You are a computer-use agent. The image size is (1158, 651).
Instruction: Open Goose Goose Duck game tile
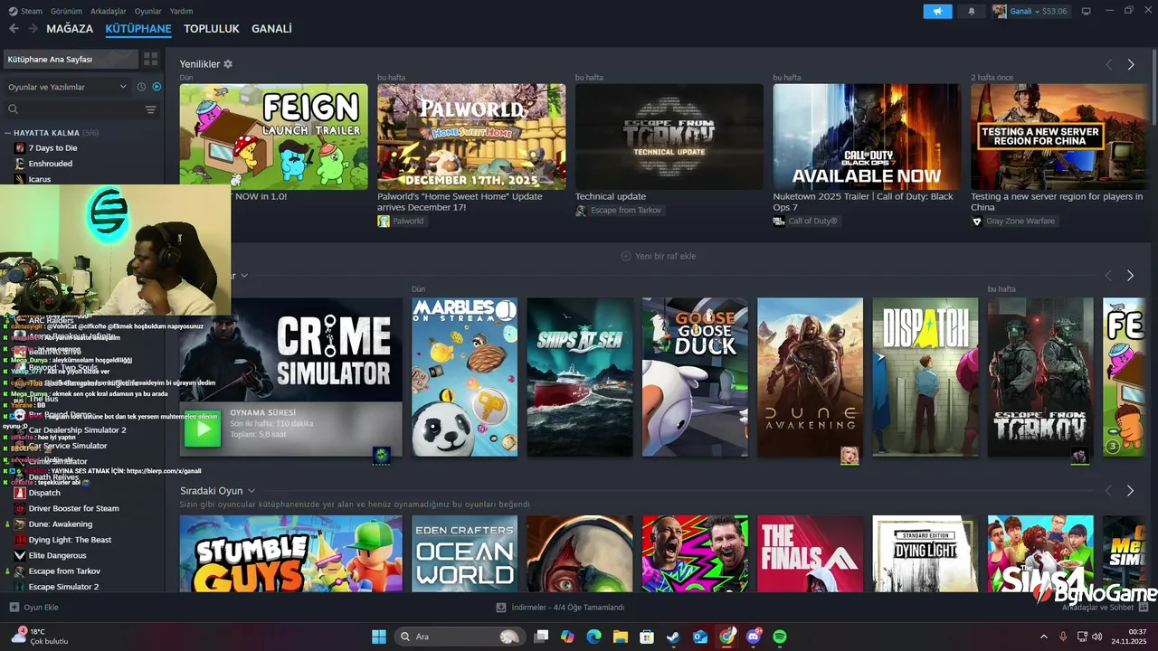(x=695, y=377)
